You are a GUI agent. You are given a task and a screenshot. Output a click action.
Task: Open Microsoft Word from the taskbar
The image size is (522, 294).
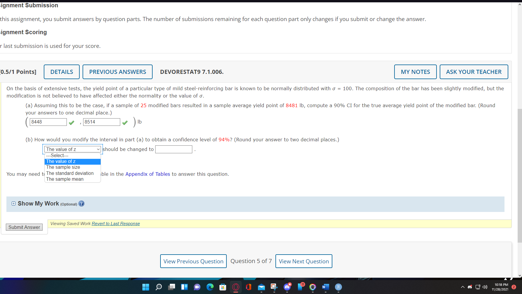pos(325,287)
